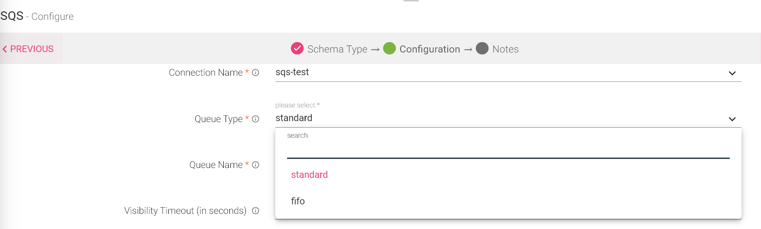Click the gray circle beside Notes
The width and height of the screenshot is (761, 229).
[482, 49]
